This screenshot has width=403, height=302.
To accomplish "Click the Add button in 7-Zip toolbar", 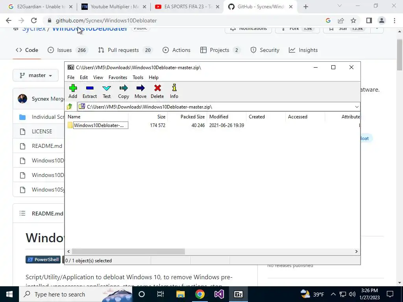I will 73,91.
